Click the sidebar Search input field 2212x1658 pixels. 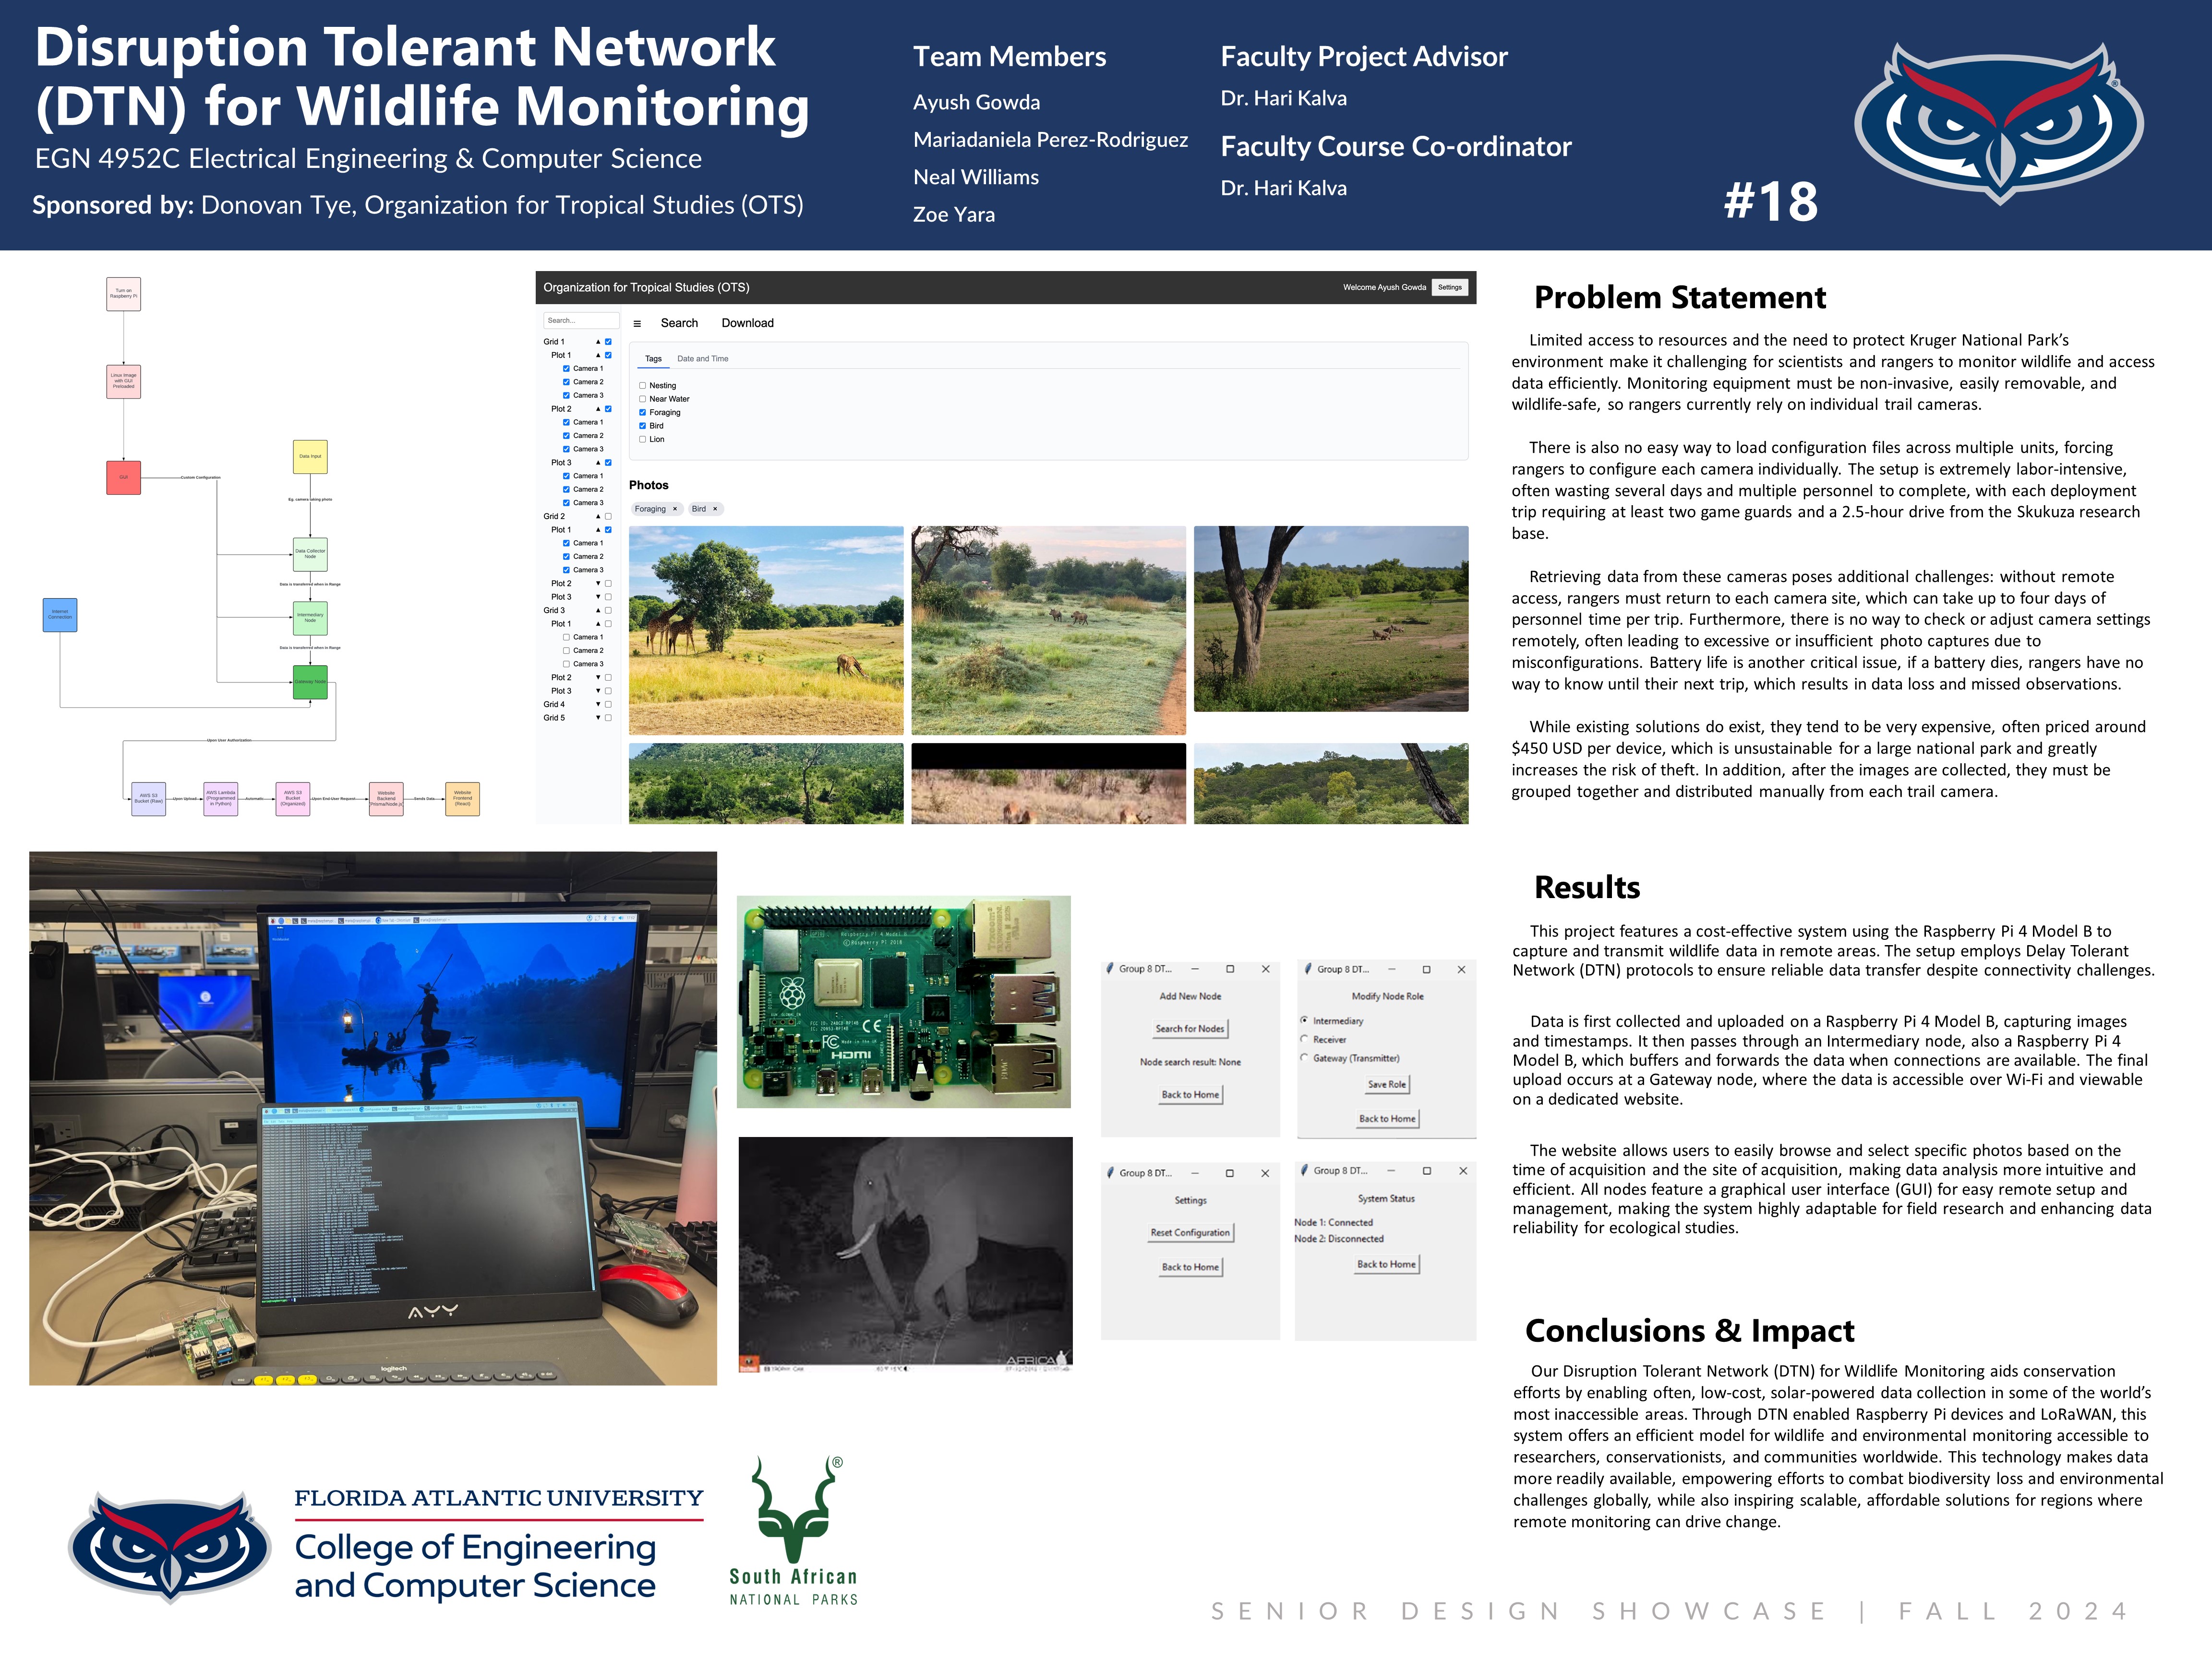click(580, 321)
